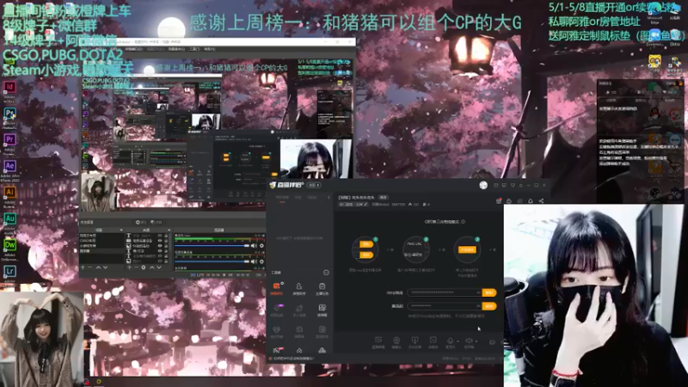Open the toolbox settings icon beside 工具箱
The height and width of the screenshot is (387, 688).
(326, 273)
